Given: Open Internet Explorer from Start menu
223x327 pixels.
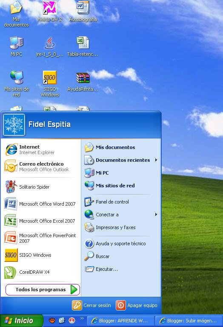Looking at the screenshot, I should tap(40, 149).
